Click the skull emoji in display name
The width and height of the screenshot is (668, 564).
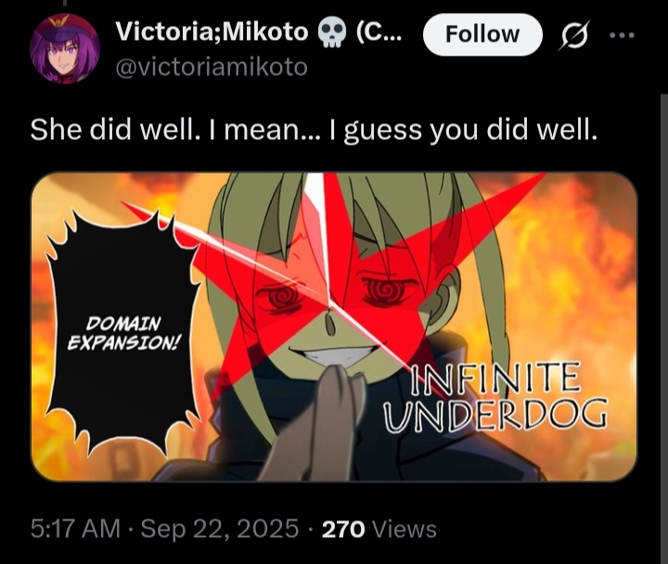[331, 33]
